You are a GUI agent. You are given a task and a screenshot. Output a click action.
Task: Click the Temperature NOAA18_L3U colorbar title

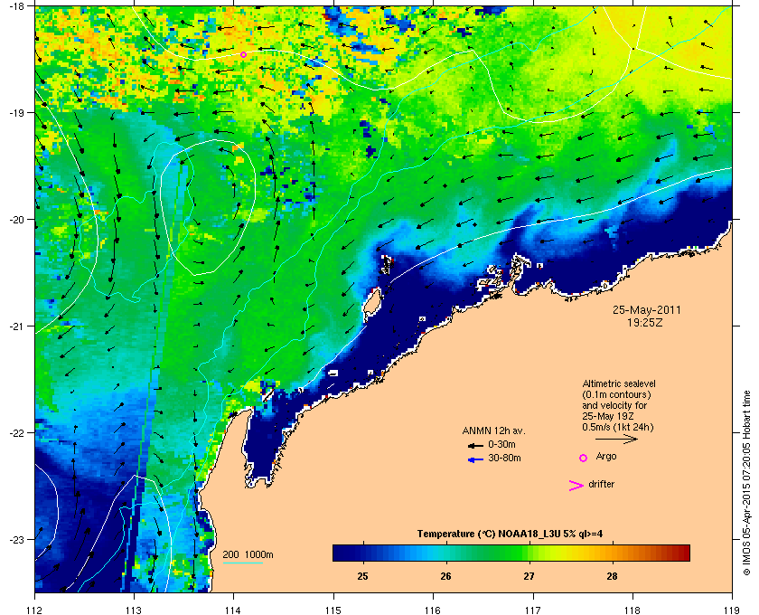pos(510,535)
